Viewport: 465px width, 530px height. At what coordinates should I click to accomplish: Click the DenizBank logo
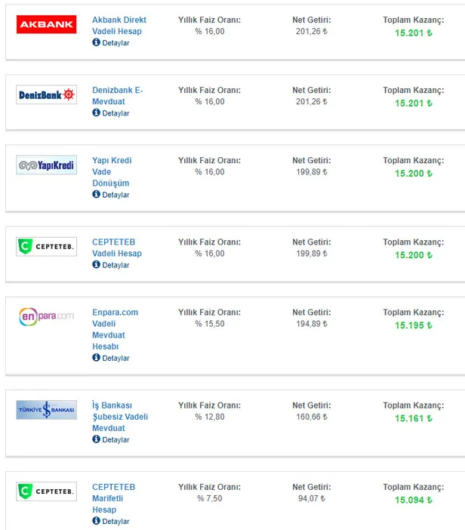(x=46, y=94)
